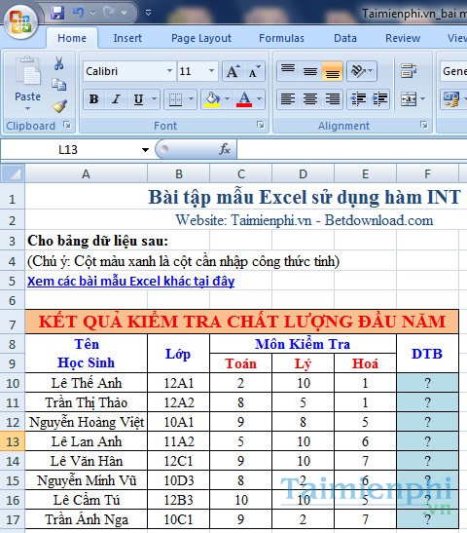Switch to the Home tab
This screenshot has height=533, width=467.
pyautogui.click(x=72, y=38)
